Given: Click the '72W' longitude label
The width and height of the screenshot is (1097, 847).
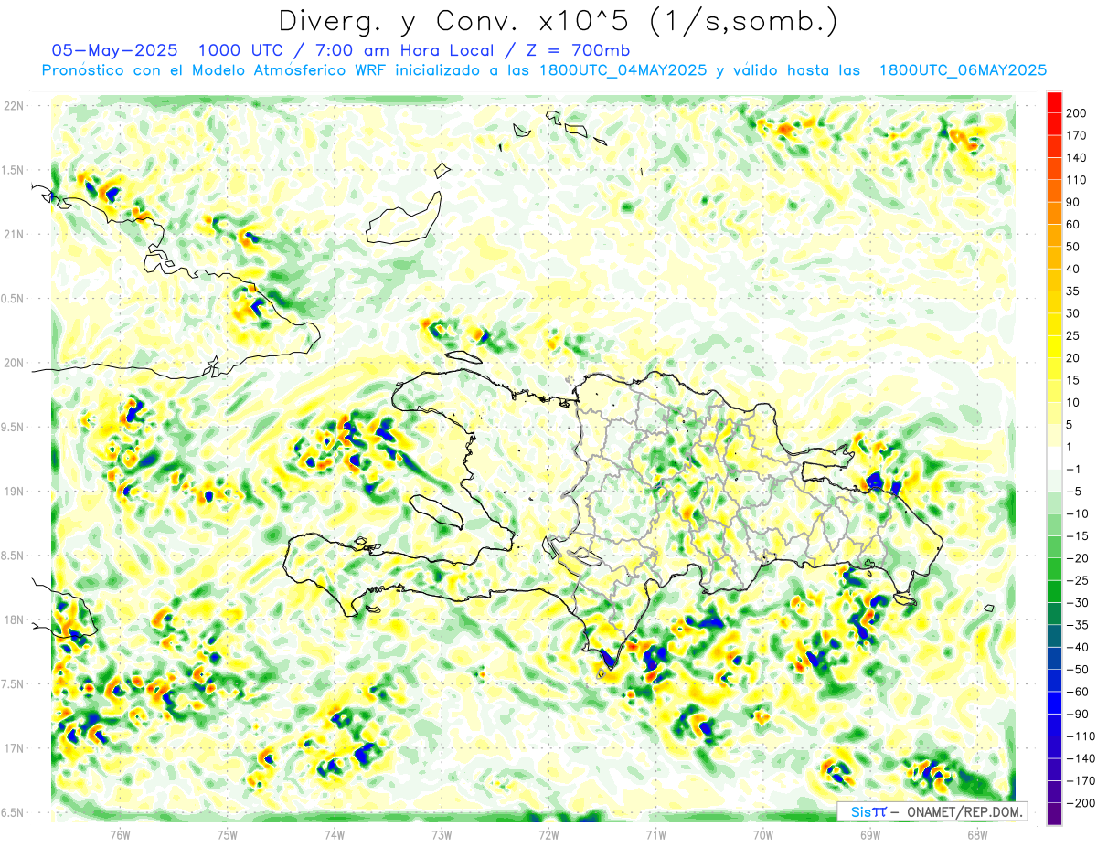Looking at the screenshot, I should [548, 833].
